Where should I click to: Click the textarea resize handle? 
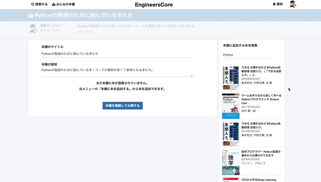[x=192, y=75]
